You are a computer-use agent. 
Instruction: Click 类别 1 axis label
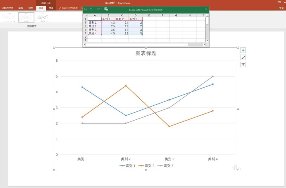pos(82,159)
